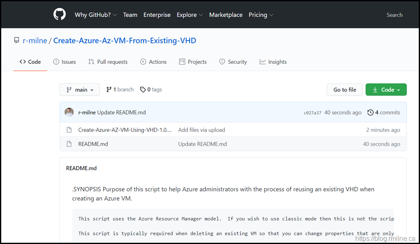The height and width of the screenshot is (244, 420).
Task: Click the GitHub Octocat logo
Action: coord(60,14)
